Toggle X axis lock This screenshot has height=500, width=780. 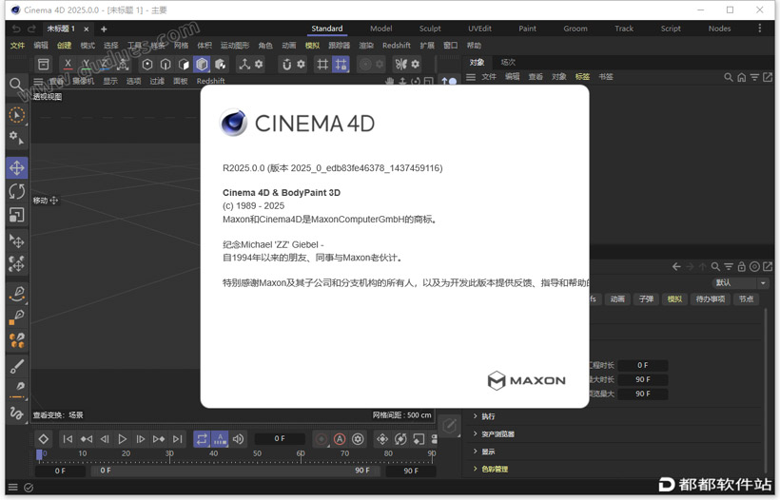(68, 64)
